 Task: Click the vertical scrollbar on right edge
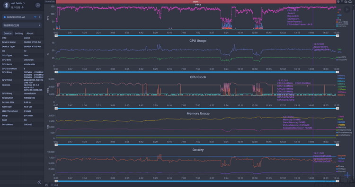tap(354, 95)
